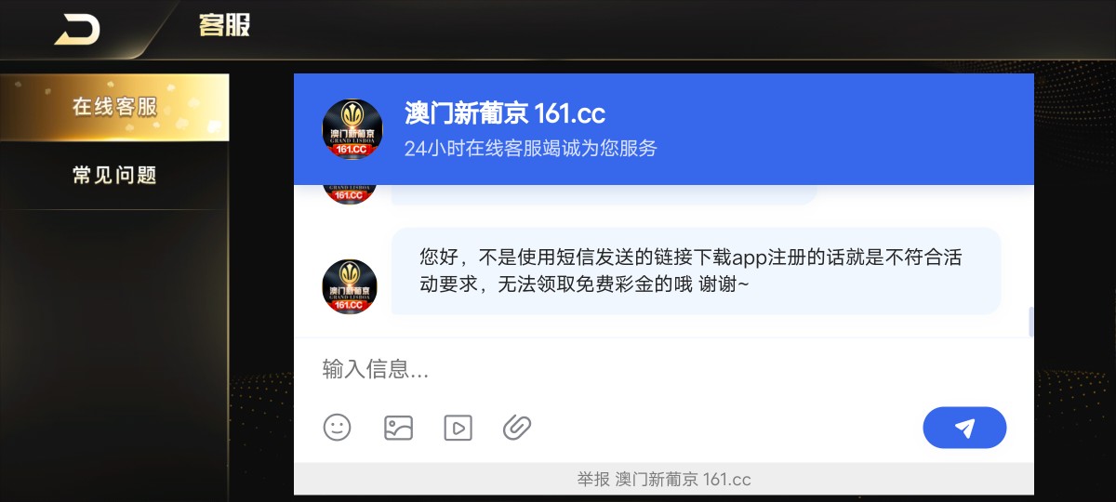Image resolution: width=1116 pixels, height=502 pixels.
Task: Send message with blue paper-plane button
Action: 964,428
